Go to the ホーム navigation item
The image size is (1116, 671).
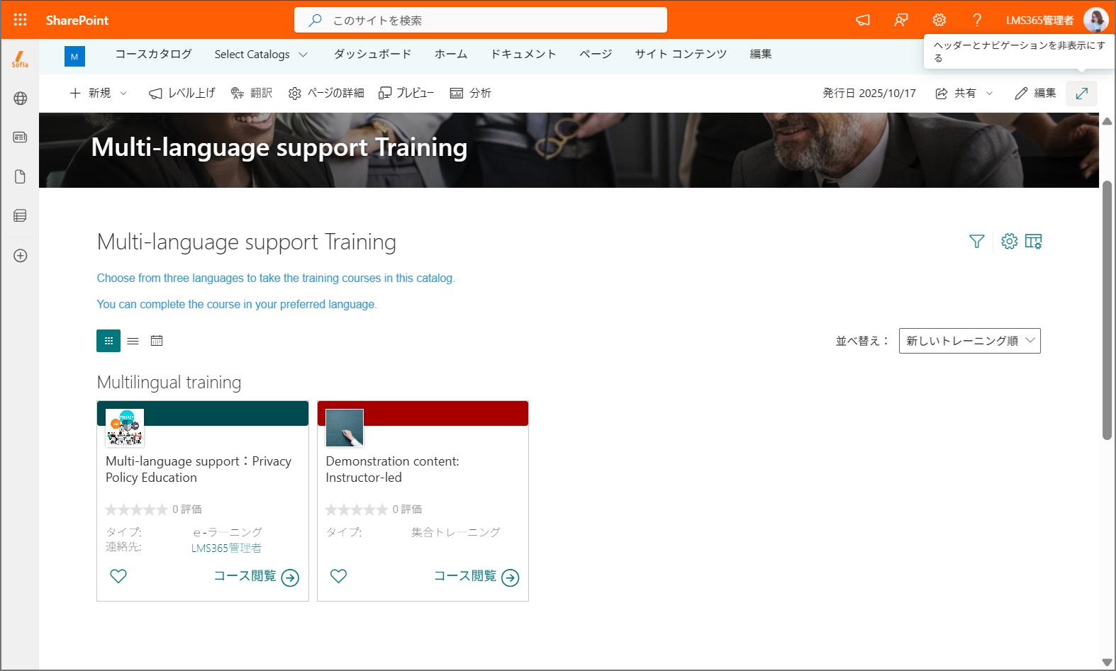coord(450,54)
